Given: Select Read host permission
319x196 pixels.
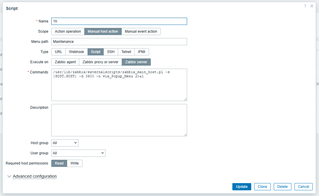Looking at the screenshot, I should [59, 163].
